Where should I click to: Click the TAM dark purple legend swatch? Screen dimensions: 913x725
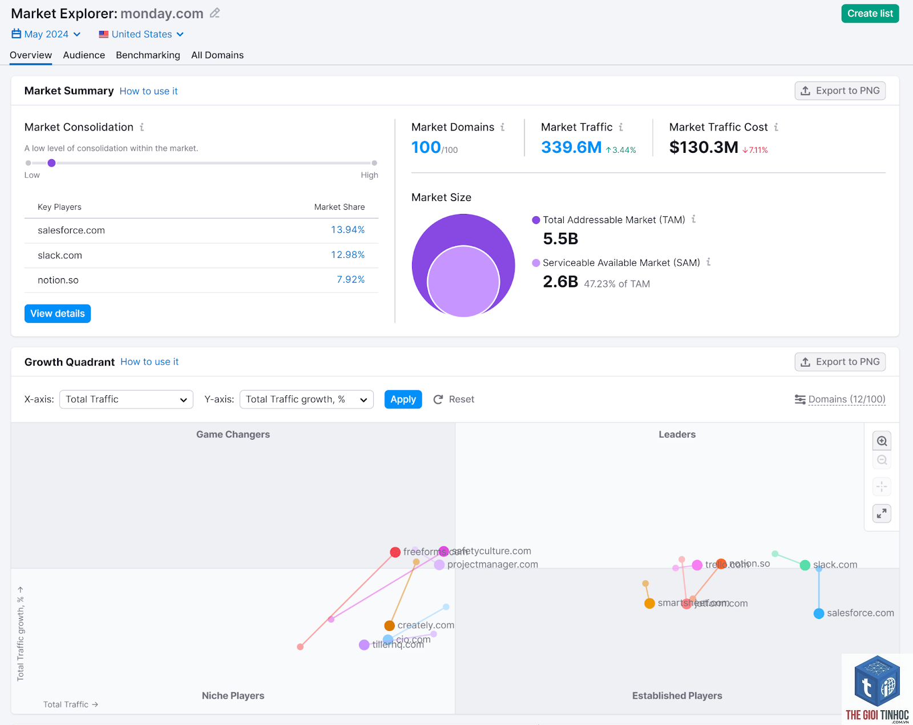point(536,220)
